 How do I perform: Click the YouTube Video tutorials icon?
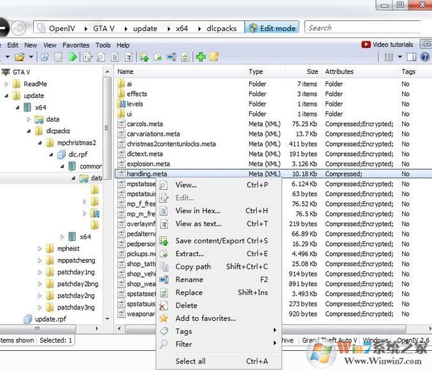(x=366, y=45)
